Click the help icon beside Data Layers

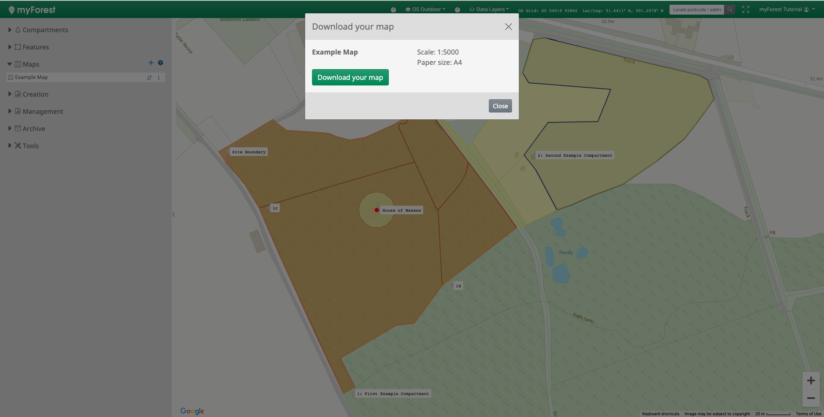457,10
